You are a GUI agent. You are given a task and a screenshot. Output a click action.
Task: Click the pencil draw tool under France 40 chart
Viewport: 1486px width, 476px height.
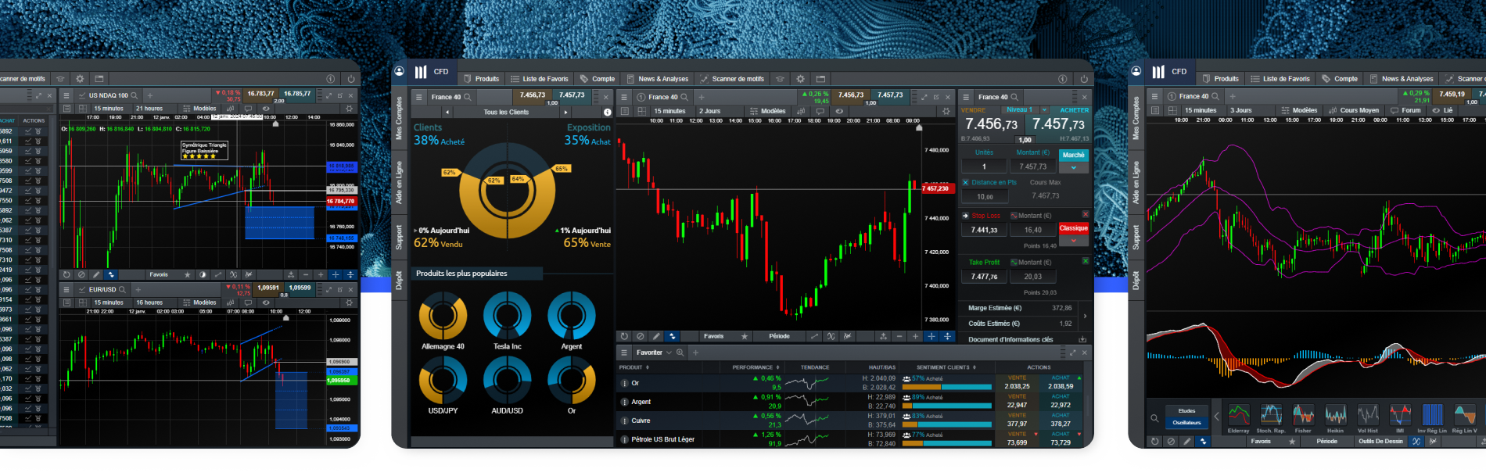(x=656, y=336)
